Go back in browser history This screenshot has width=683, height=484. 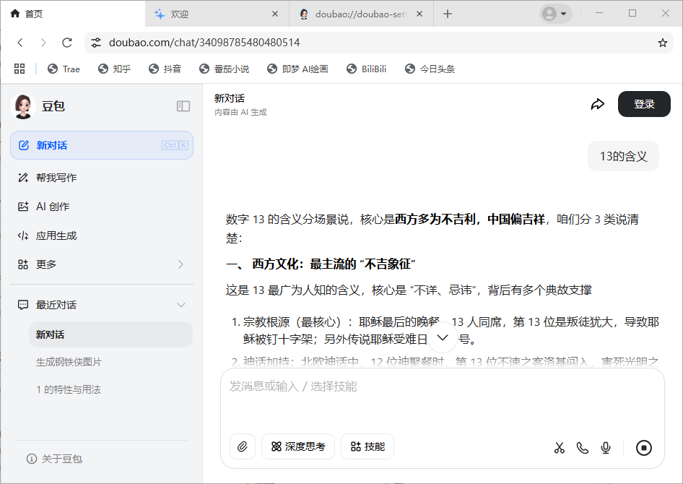click(x=20, y=42)
